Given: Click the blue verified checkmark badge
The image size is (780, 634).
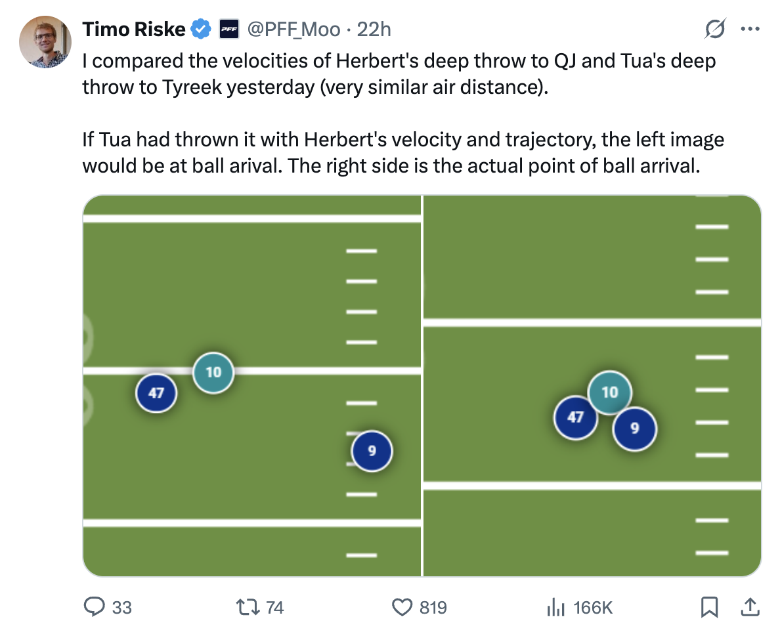Looking at the screenshot, I should [201, 29].
